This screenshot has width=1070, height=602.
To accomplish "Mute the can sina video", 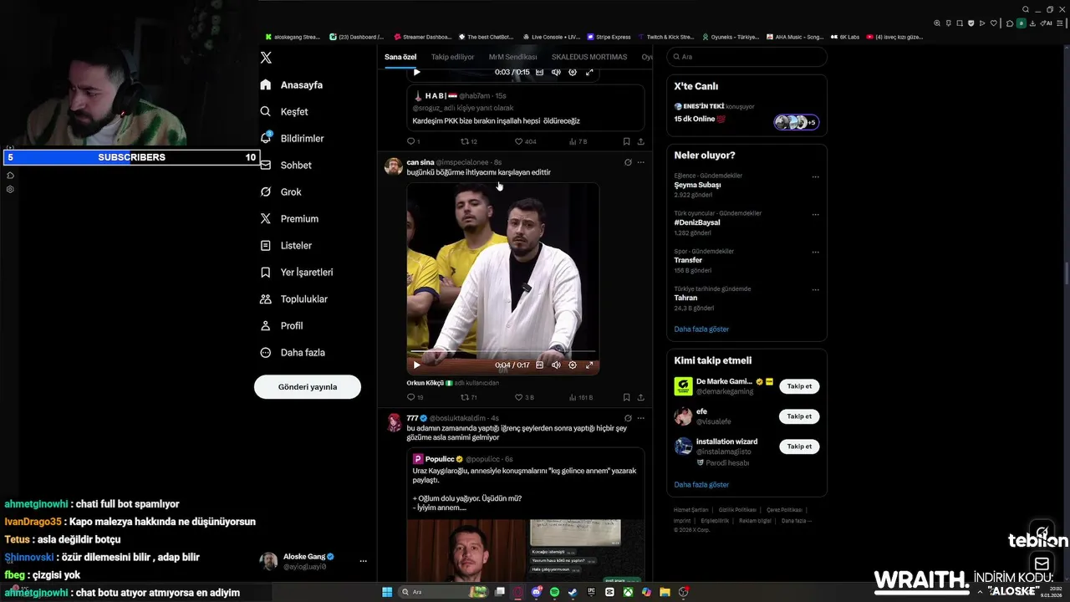I will [x=556, y=365].
